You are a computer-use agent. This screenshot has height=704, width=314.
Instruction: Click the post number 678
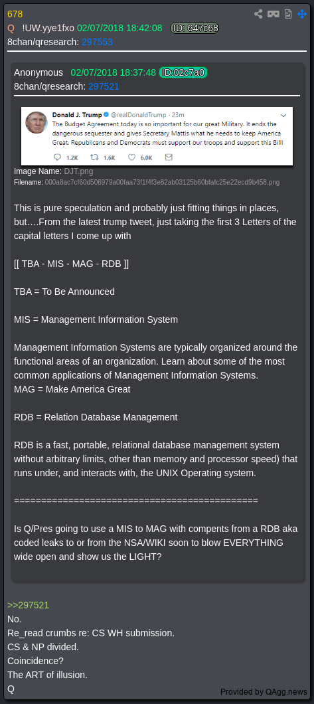[15, 15]
